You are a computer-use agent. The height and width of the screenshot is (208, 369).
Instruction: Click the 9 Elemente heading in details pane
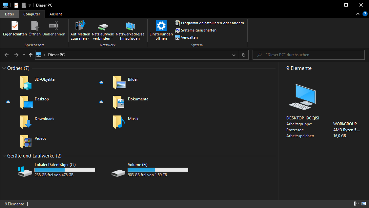[299, 68]
